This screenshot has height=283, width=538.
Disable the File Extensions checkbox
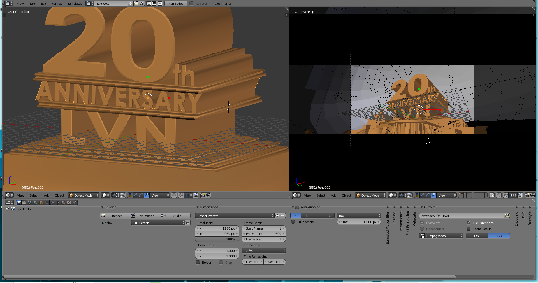tap(469, 223)
